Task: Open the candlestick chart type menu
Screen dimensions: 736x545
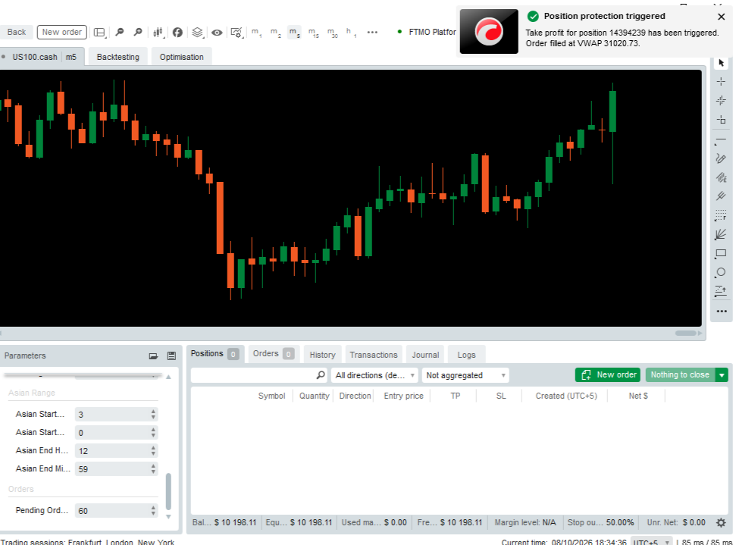Action: tap(158, 32)
